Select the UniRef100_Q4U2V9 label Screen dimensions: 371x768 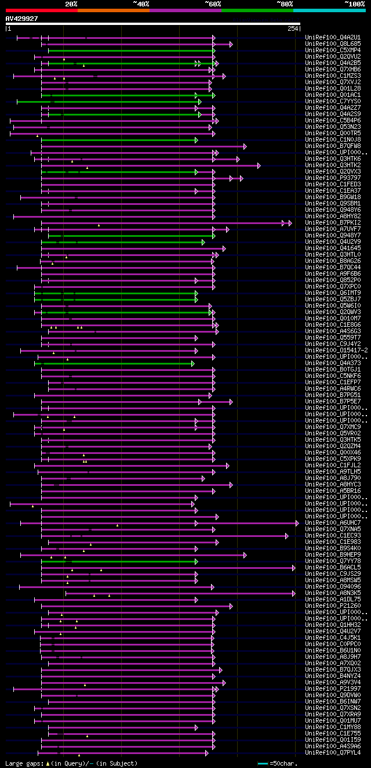(333, 241)
